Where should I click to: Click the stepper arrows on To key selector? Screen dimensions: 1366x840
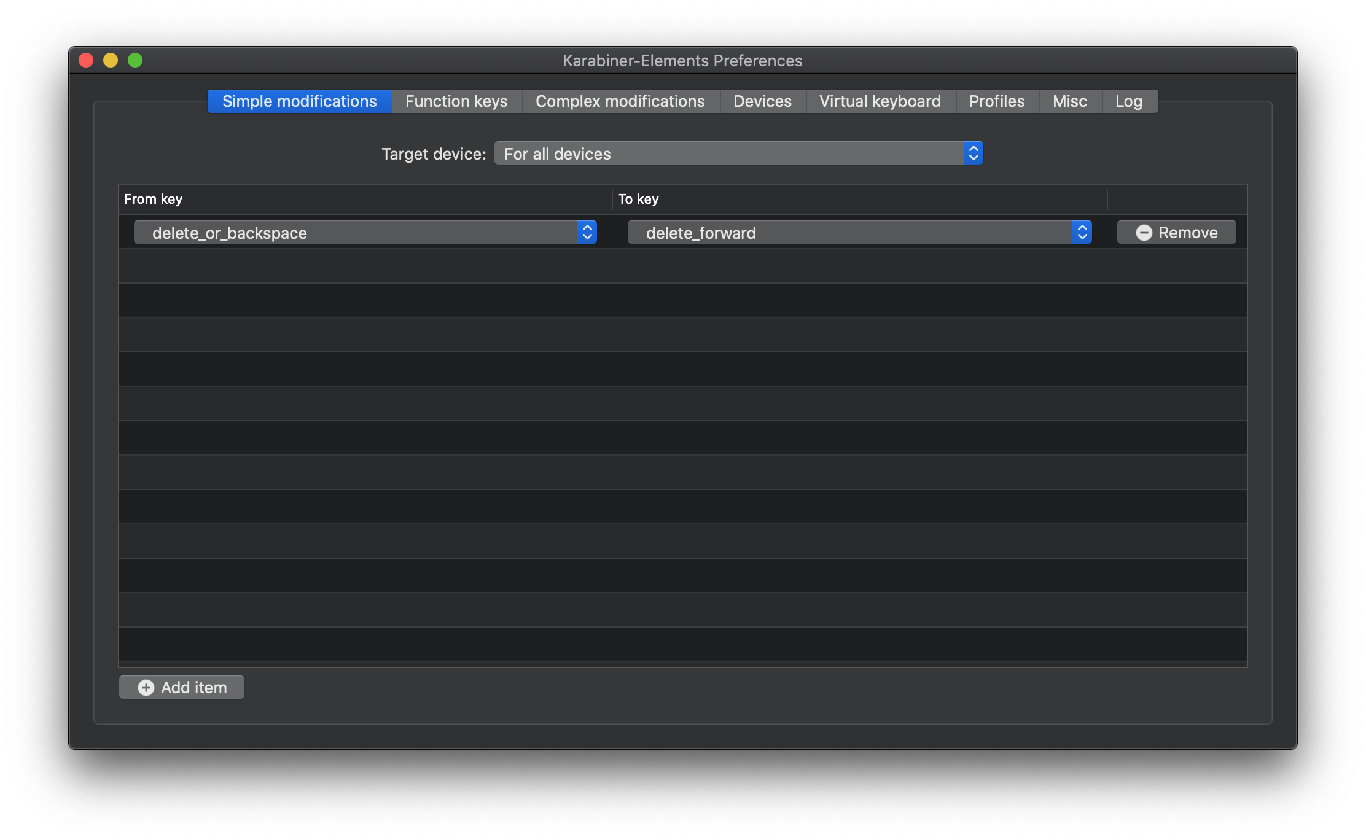pyautogui.click(x=1082, y=232)
